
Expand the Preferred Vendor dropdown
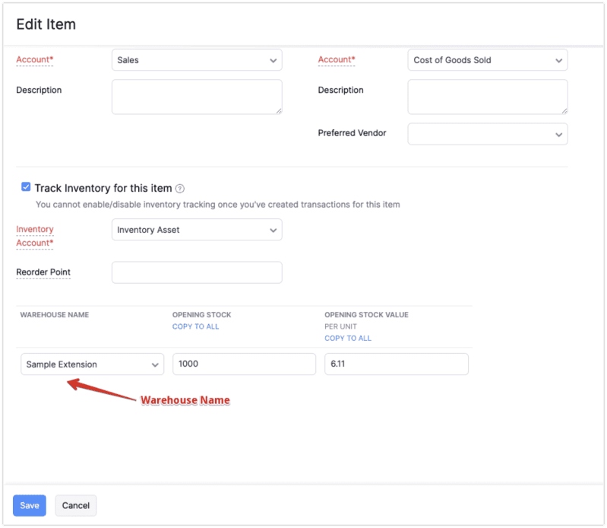point(487,134)
